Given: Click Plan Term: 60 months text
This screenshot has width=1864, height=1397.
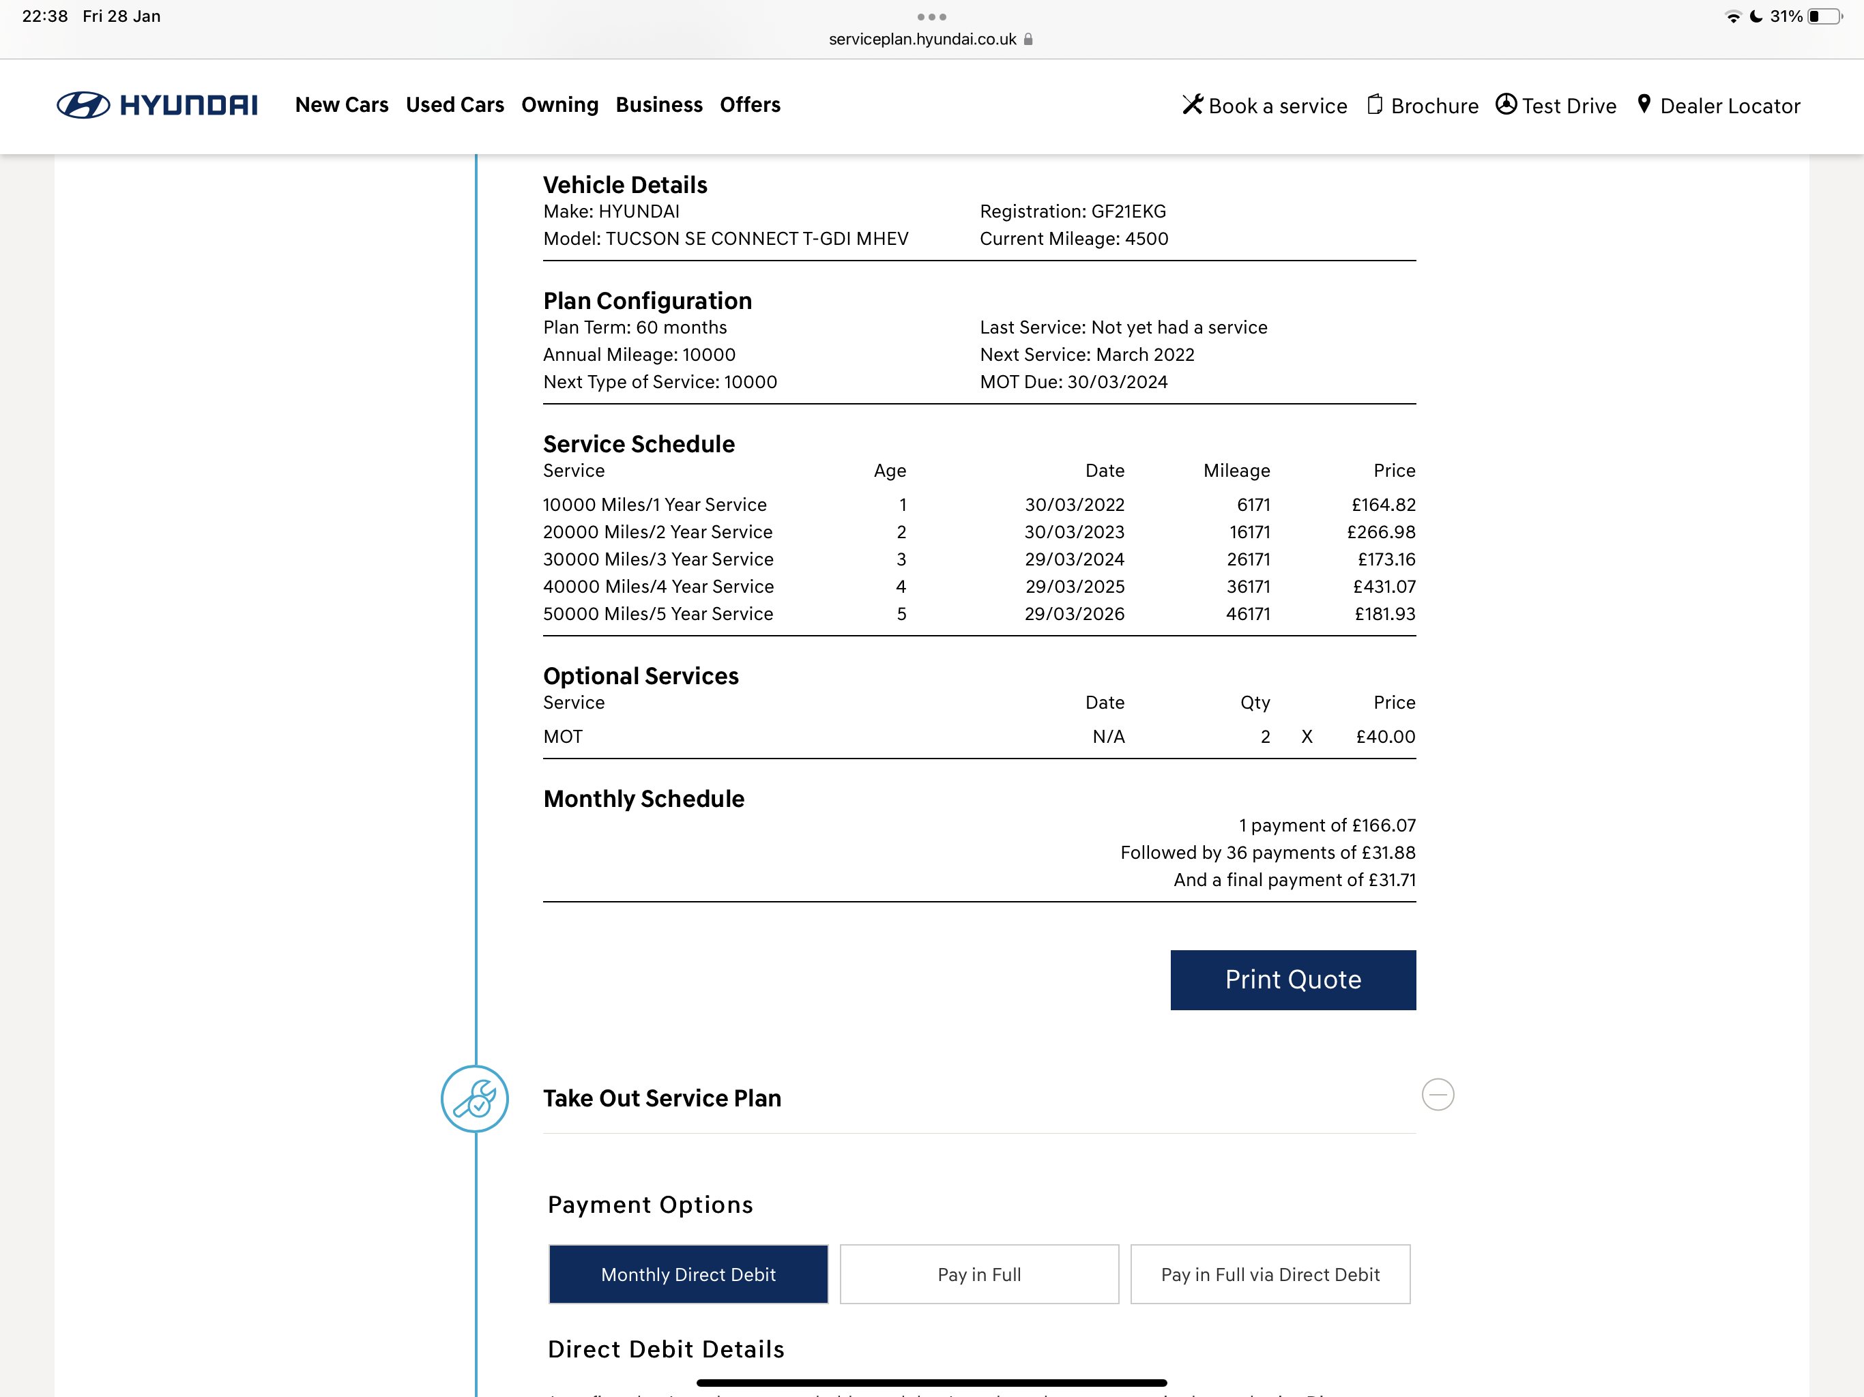Looking at the screenshot, I should coord(635,328).
